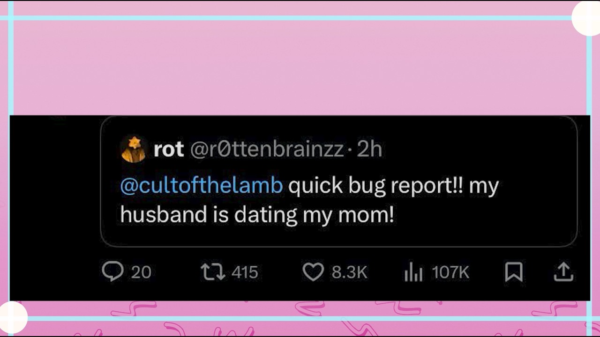Image resolution: width=600 pixels, height=337 pixels.
Task: Bookmark this post with the bookmark icon
Action: point(514,271)
